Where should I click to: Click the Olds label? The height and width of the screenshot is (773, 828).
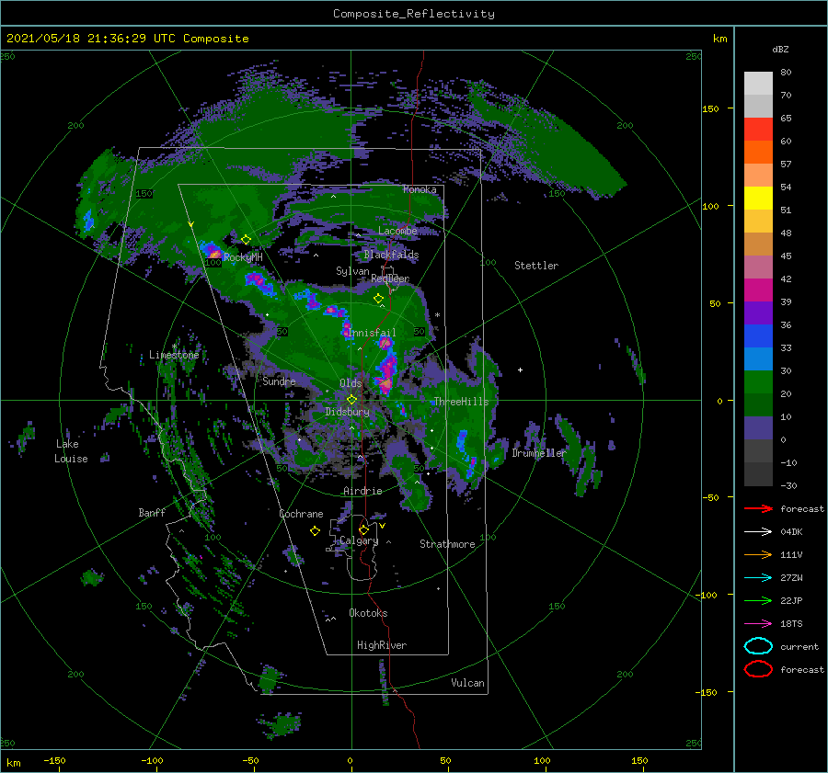pos(351,383)
